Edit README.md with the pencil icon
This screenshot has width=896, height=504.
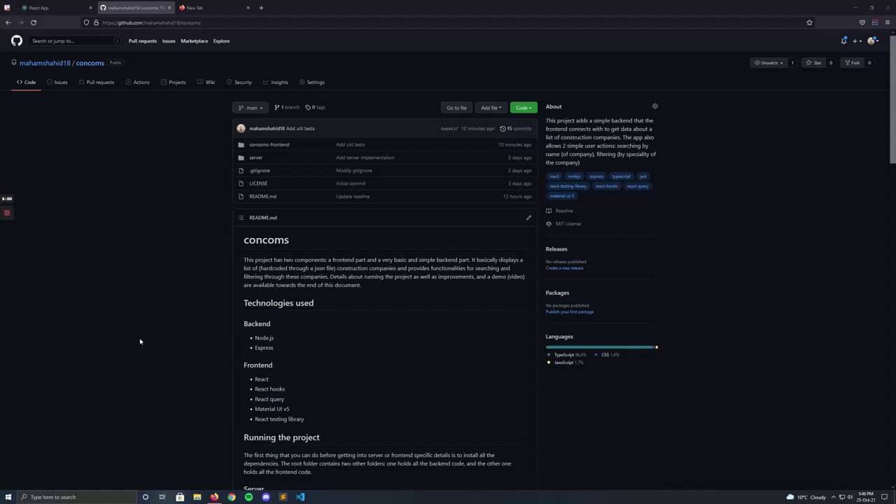[x=528, y=218]
